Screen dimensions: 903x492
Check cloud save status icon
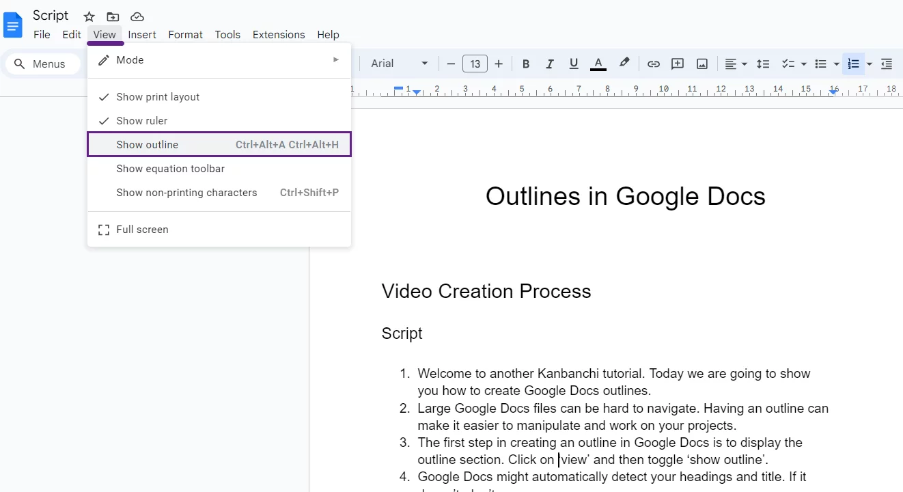(x=137, y=16)
